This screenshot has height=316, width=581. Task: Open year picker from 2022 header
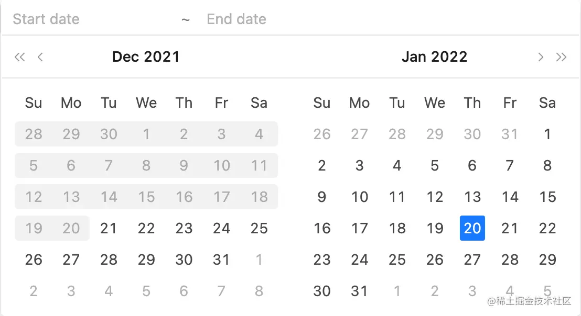[449, 57]
